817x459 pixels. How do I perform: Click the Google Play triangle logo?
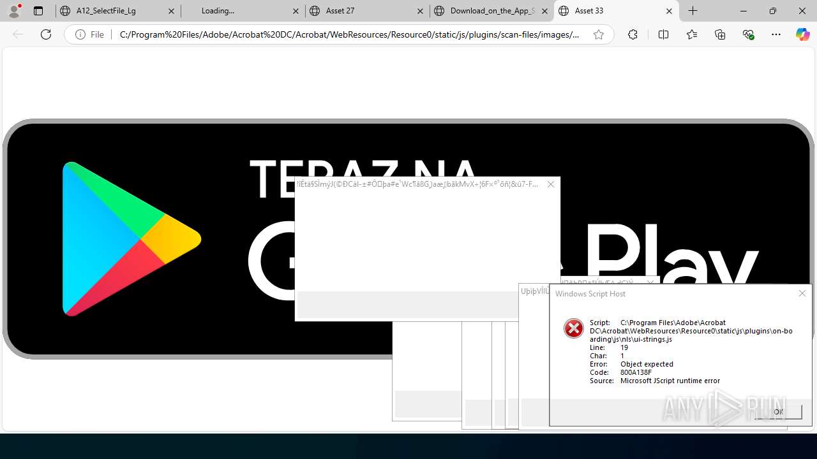click(132, 238)
